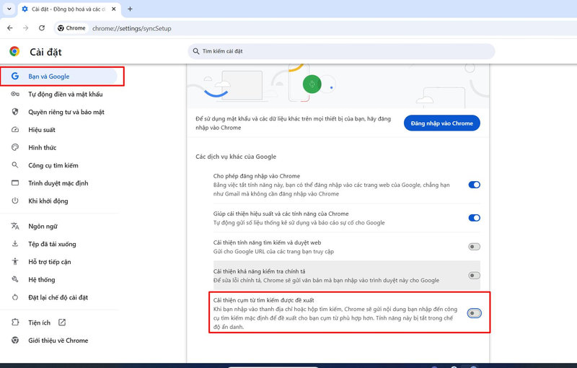Screen dimensions: 577x368
Task: Click the Chrome site info chip
Action: coord(71,28)
